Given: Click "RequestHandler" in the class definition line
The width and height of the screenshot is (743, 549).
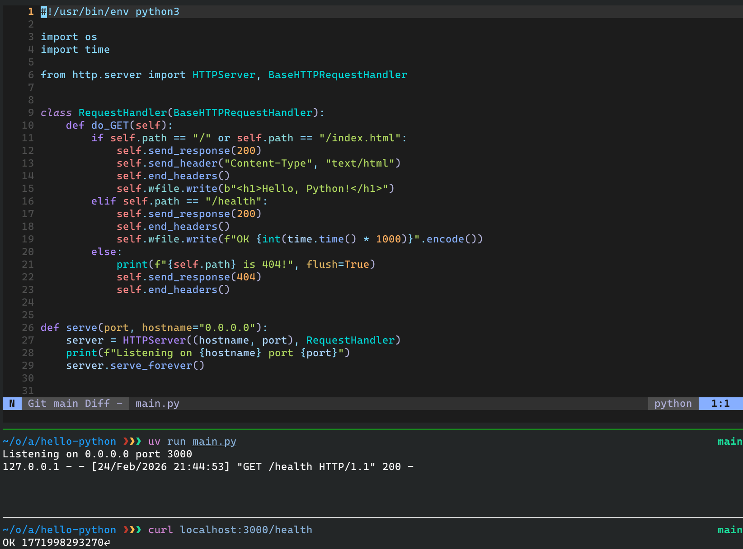Looking at the screenshot, I should pyautogui.click(x=122, y=113).
